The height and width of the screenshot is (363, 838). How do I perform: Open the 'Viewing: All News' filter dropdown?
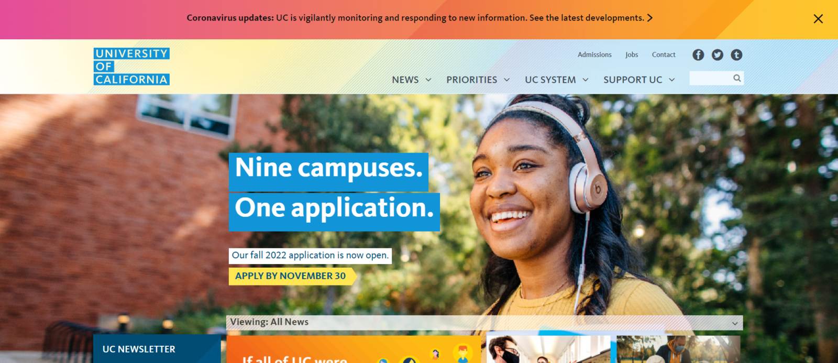pos(484,323)
